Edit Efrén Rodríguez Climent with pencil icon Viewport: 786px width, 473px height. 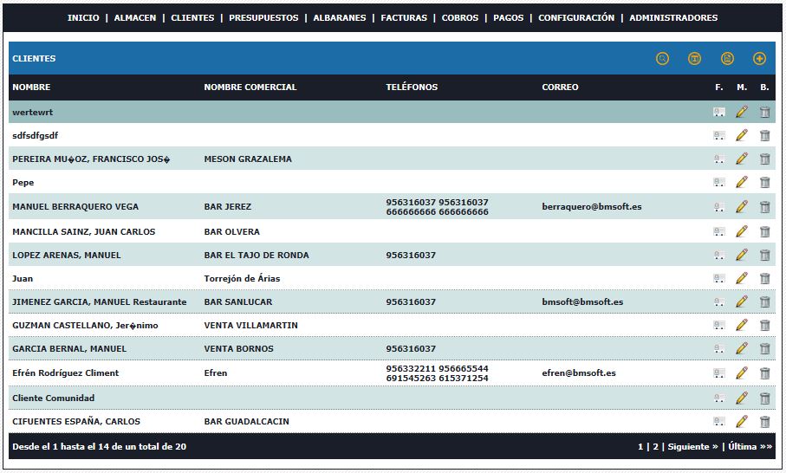741,373
